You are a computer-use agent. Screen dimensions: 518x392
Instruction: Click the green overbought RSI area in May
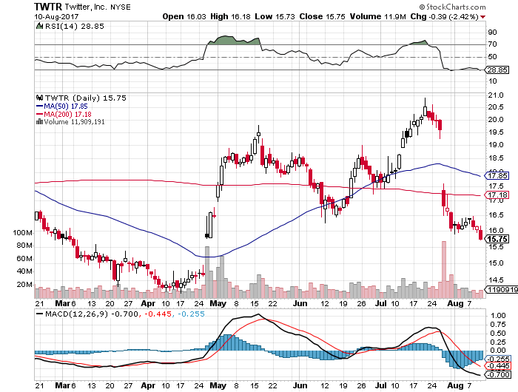click(234, 40)
